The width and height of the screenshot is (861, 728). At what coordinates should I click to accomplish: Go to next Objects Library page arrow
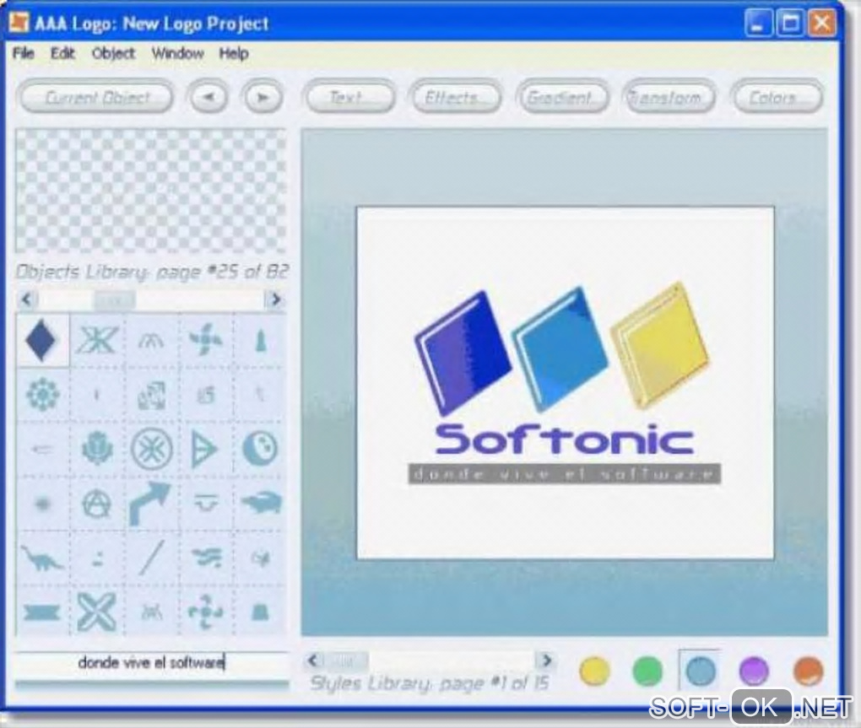[x=275, y=299]
